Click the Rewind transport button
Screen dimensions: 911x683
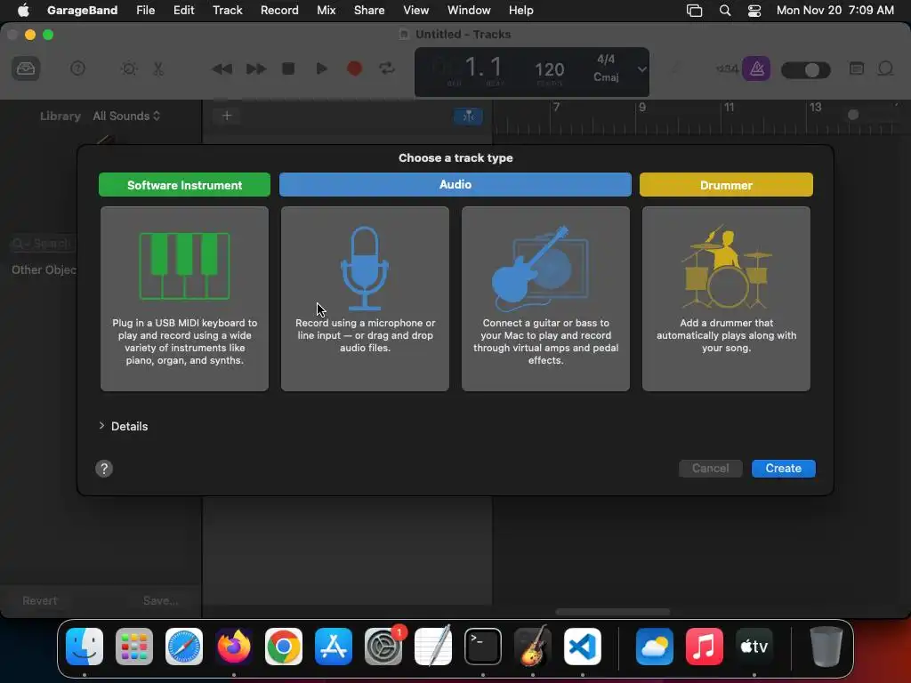(222, 68)
